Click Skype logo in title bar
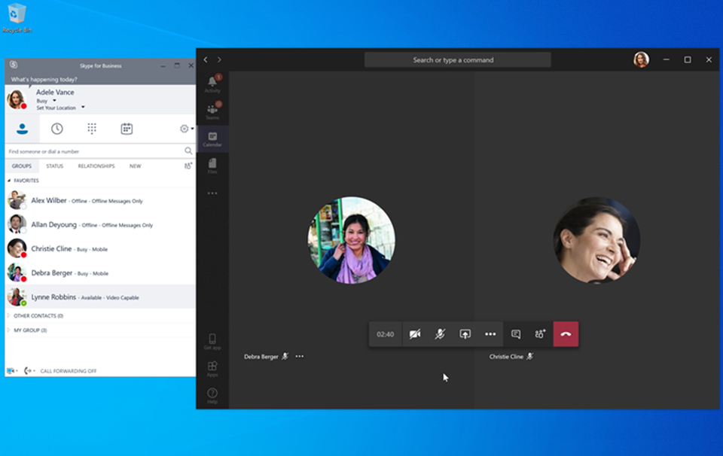Screen dimensions: 723x456 coord(14,65)
